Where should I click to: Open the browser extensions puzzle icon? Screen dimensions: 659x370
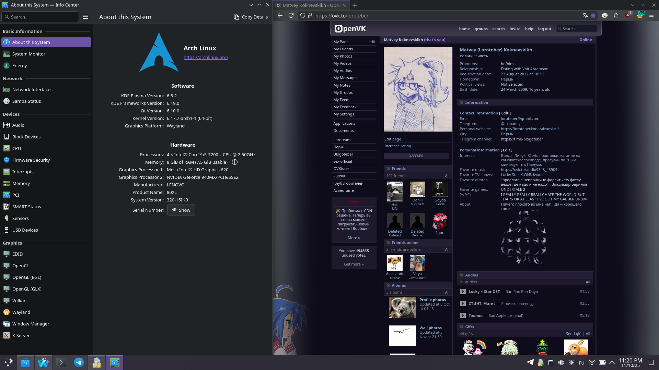[616, 15]
